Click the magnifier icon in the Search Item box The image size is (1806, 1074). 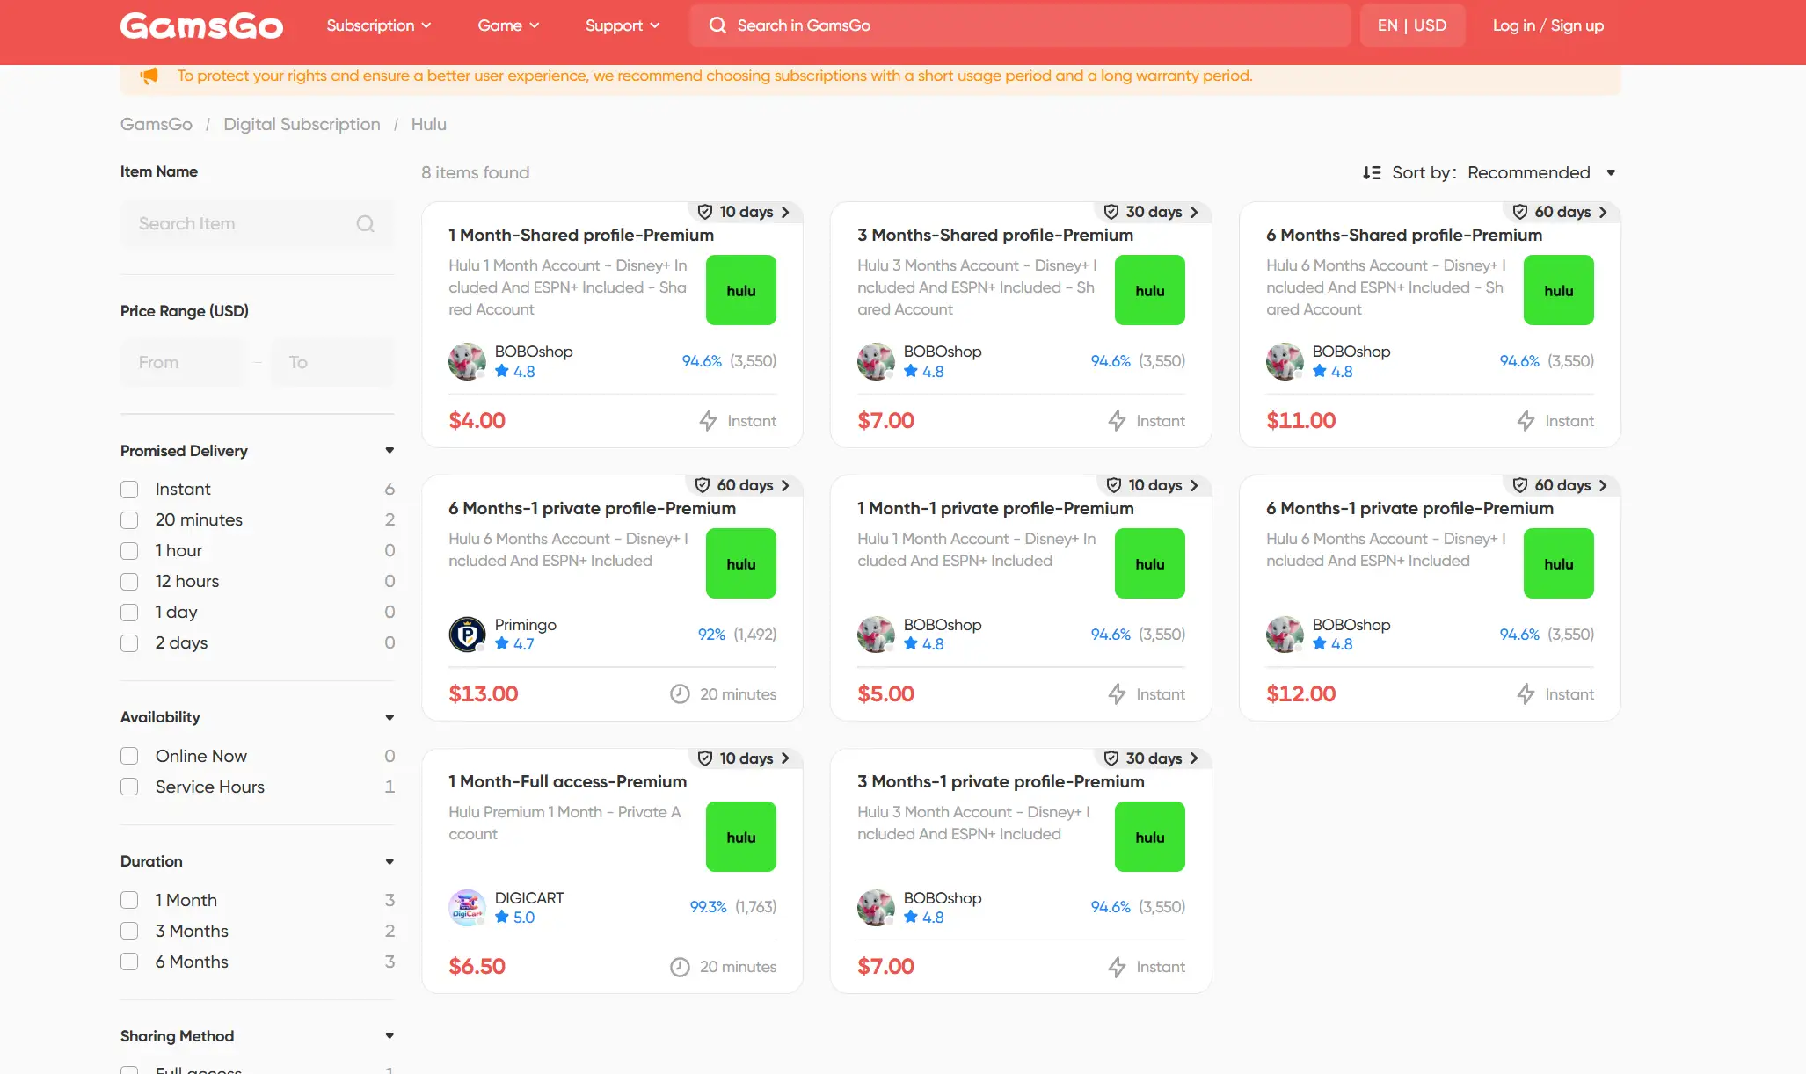click(x=365, y=224)
